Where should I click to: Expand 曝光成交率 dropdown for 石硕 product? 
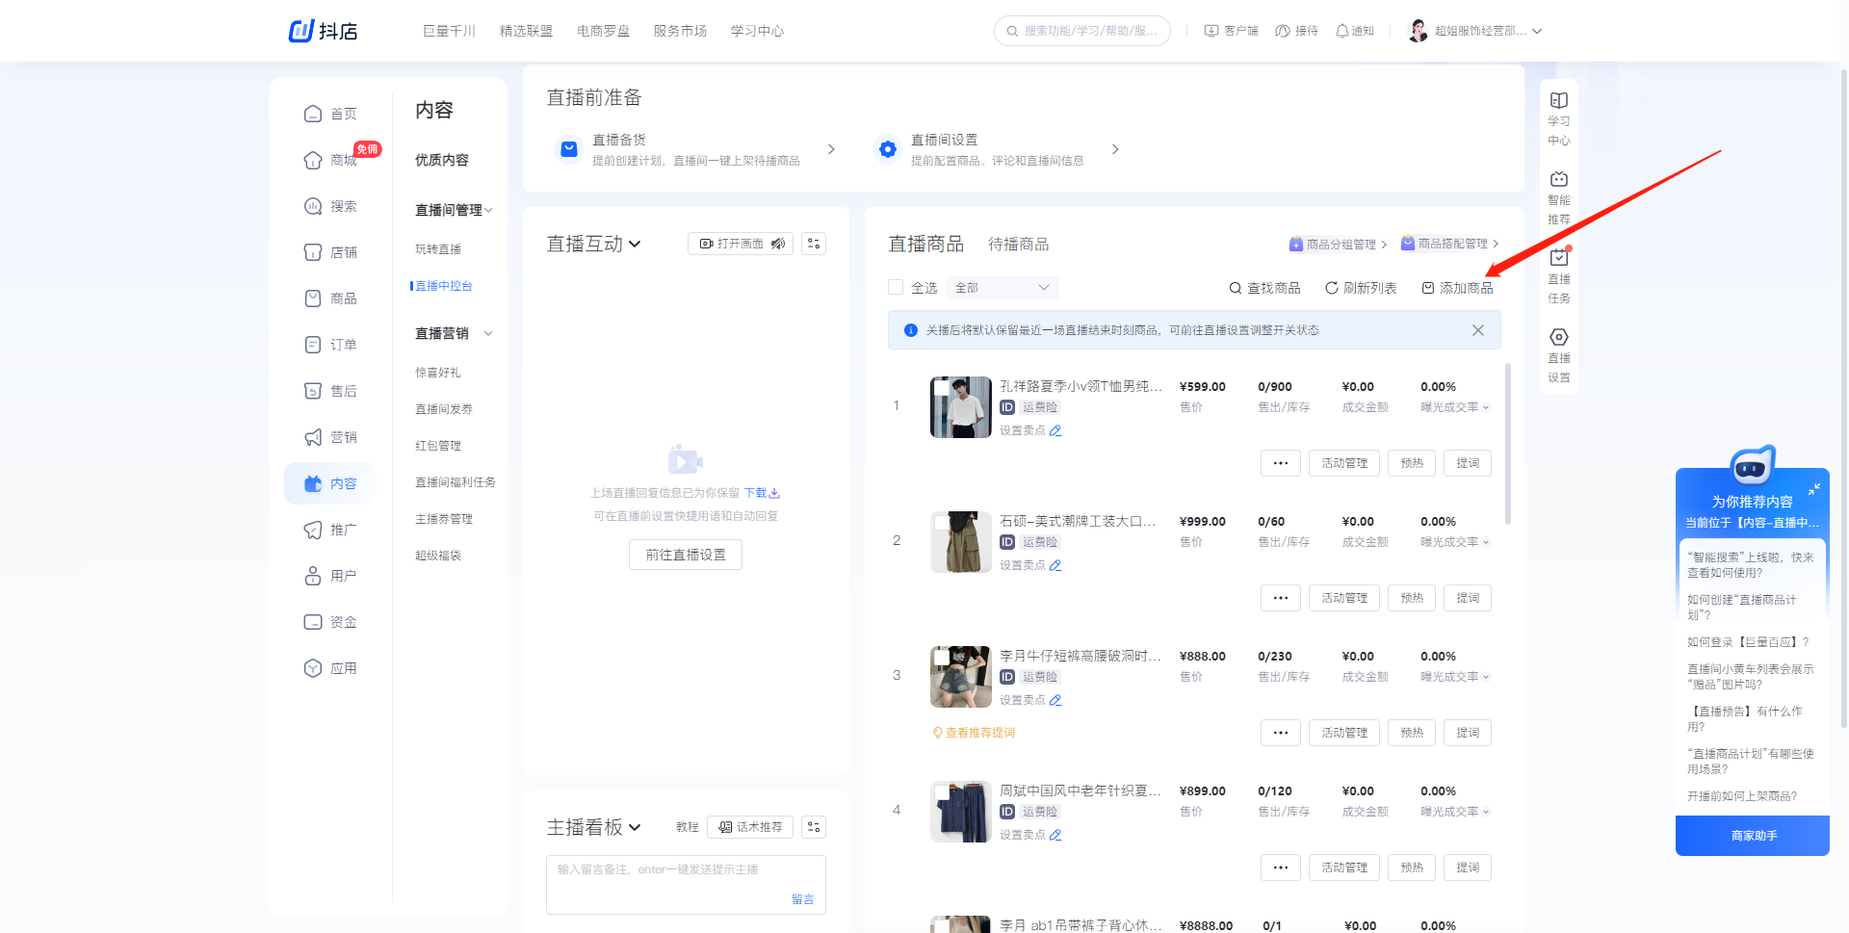(1486, 542)
